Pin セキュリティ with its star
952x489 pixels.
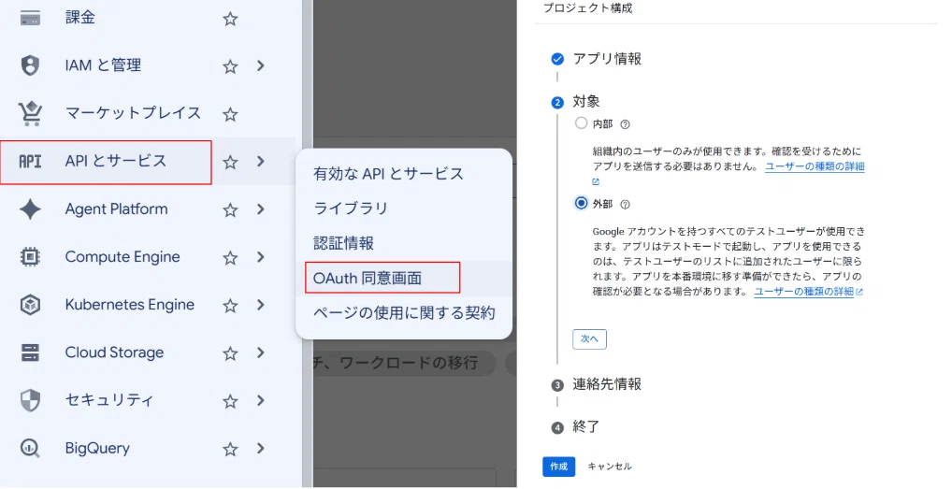(230, 401)
